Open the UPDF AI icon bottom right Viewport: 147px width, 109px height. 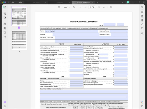tap(142, 102)
